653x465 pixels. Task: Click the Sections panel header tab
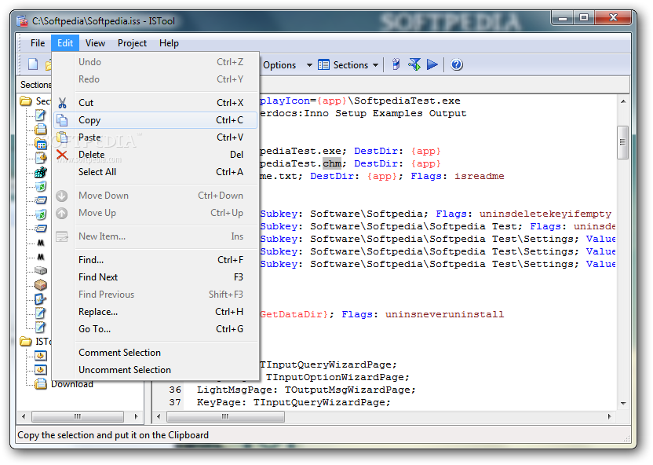point(36,85)
